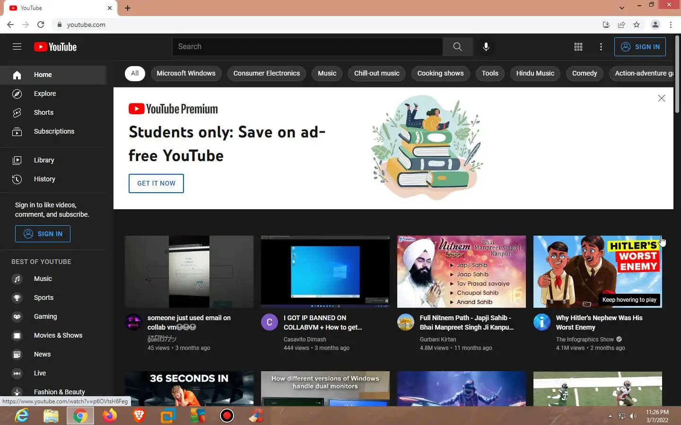Image resolution: width=681 pixels, height=425 pixels.
Task: Open File Explorer from the taskbar
Action: click(51, 416)
